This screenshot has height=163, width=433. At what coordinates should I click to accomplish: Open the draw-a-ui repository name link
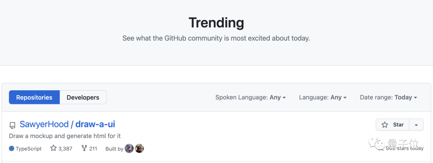[x=95, y=124]
